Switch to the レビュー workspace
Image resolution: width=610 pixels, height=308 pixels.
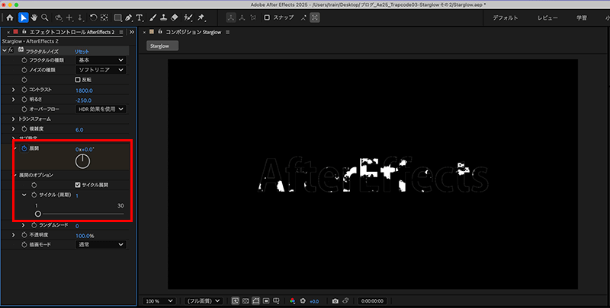[547, 17]
